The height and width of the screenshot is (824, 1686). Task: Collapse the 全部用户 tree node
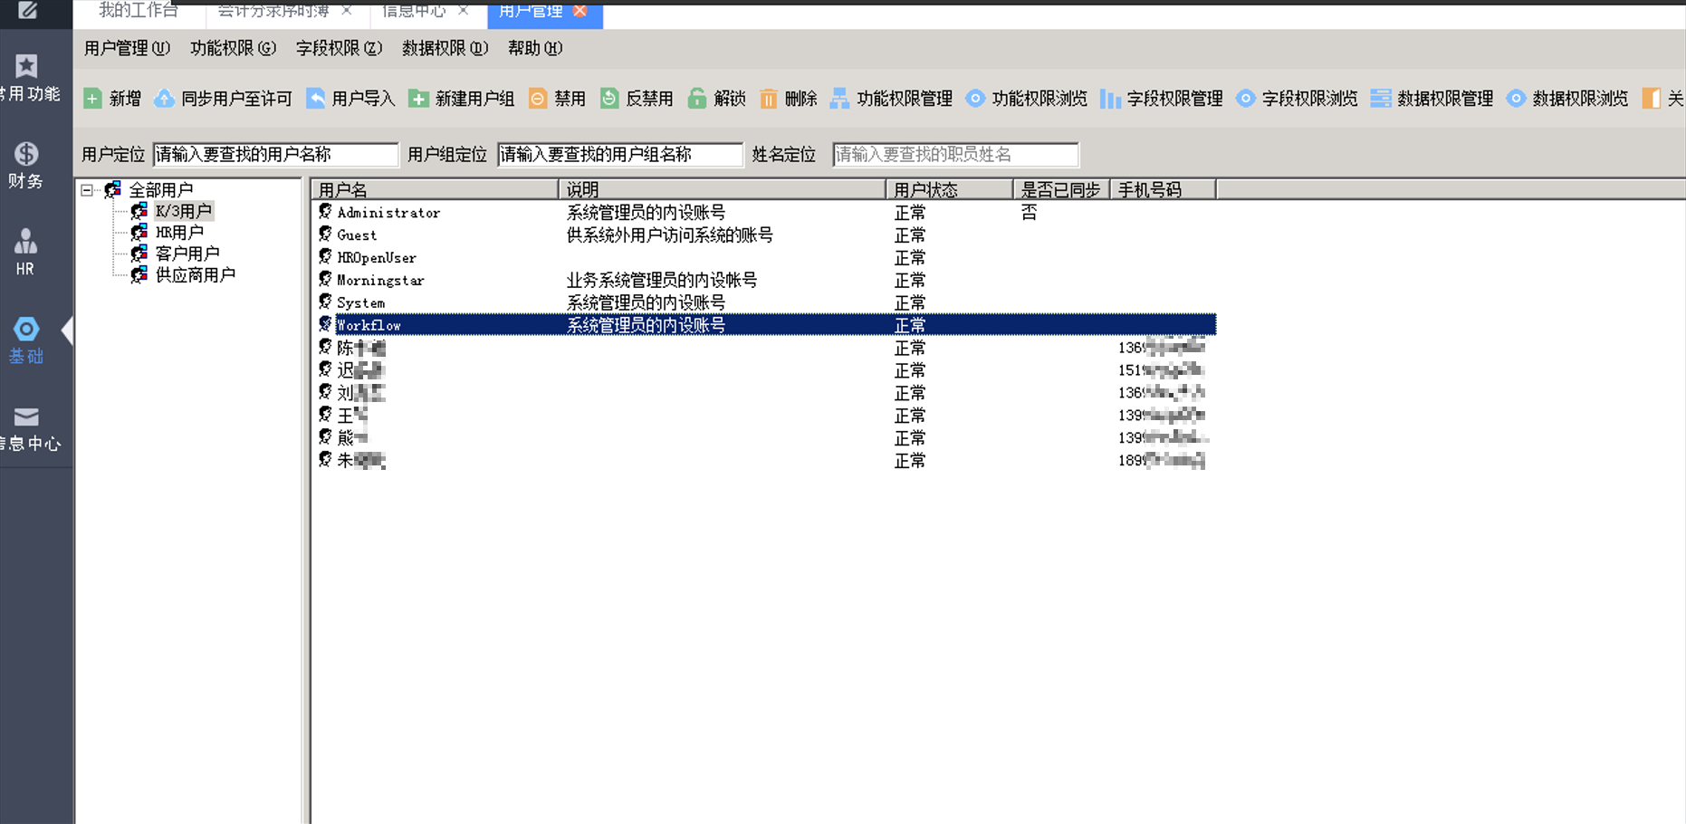(87, 190)
